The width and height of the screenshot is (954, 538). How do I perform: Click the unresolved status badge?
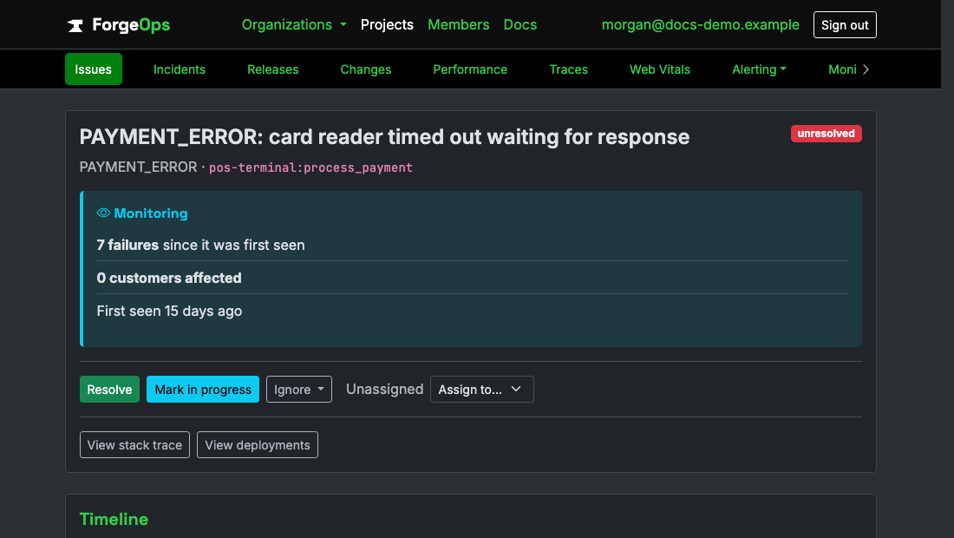coord(826,134)
